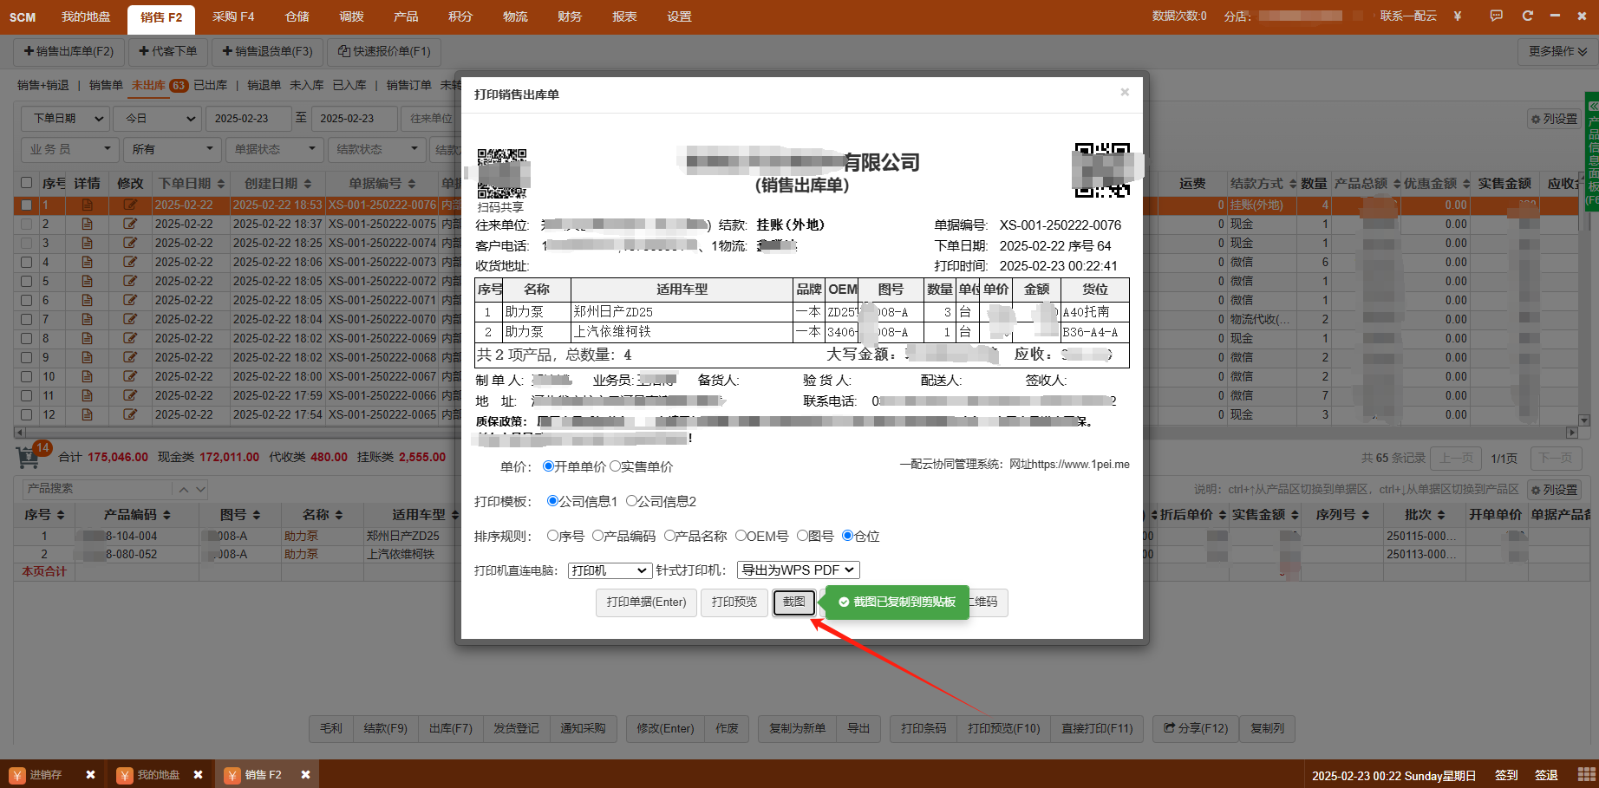The image size is (1599, 788).
Task: Click the 进销存 tab icon at bottom
Action: click(x=17, y=775)
